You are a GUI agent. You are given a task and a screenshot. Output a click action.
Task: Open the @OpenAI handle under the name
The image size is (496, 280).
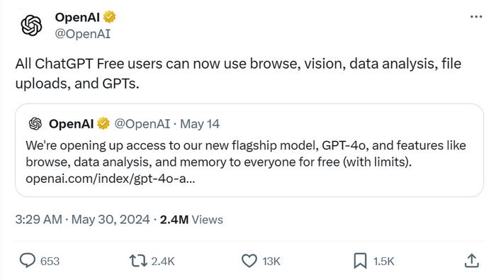coord(83,34)
